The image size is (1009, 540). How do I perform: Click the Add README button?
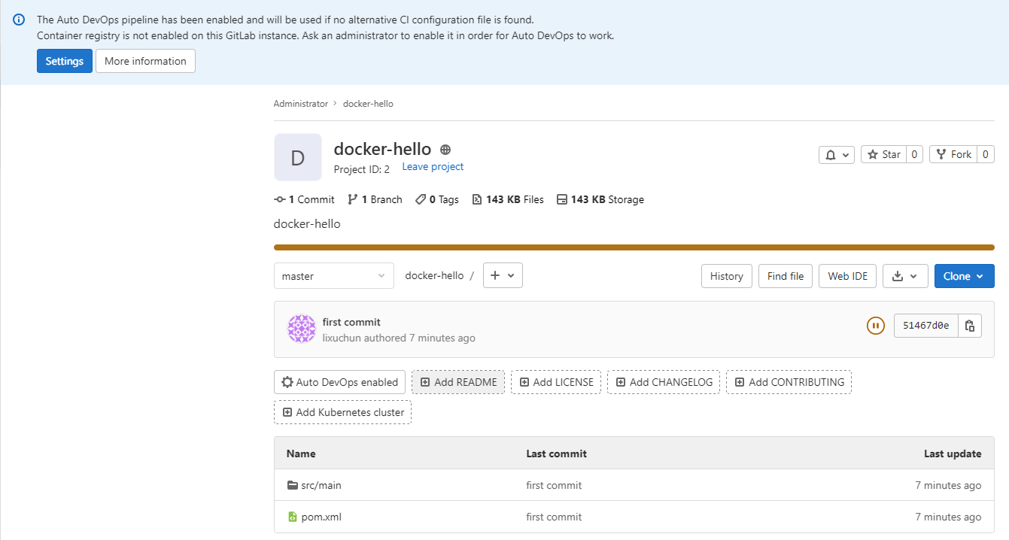[x=458, y=382]
